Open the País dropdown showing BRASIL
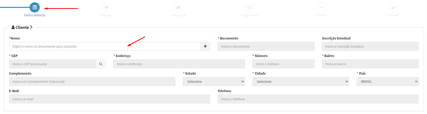Image resolution: width=427 pixels, height=114 pixels. pos(387,82)
